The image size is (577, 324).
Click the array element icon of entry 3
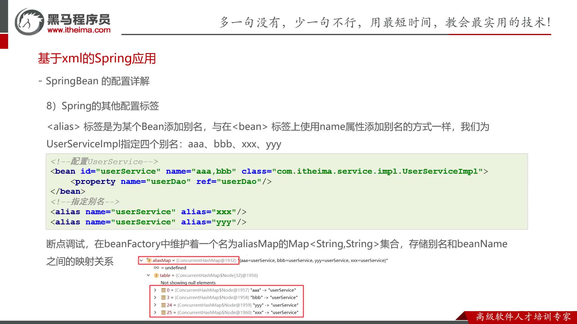(x=163, y=298)
